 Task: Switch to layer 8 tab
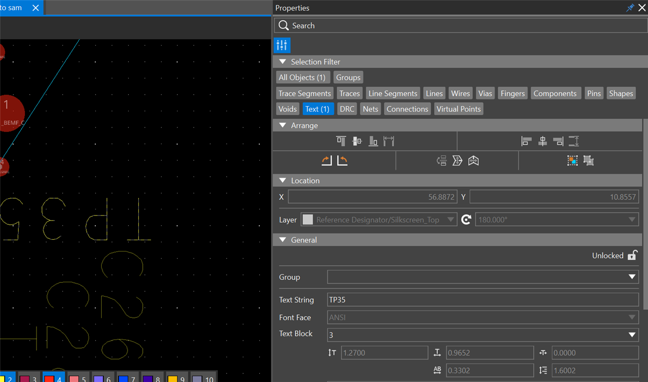pos(151,377)
